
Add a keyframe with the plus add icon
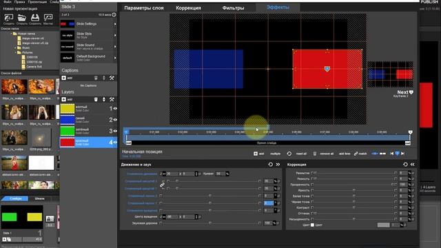pyautogui.click(x=256, y=154)
